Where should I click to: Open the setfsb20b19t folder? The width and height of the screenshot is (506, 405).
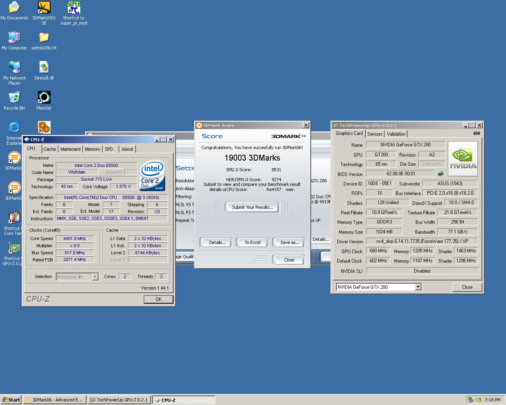pyautogui.click(x=44, y=41)
